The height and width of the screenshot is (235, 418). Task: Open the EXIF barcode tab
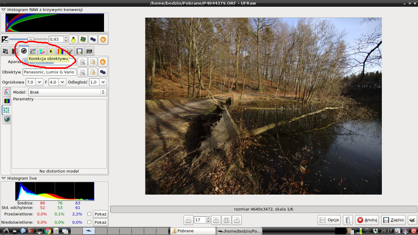point(89,51)
